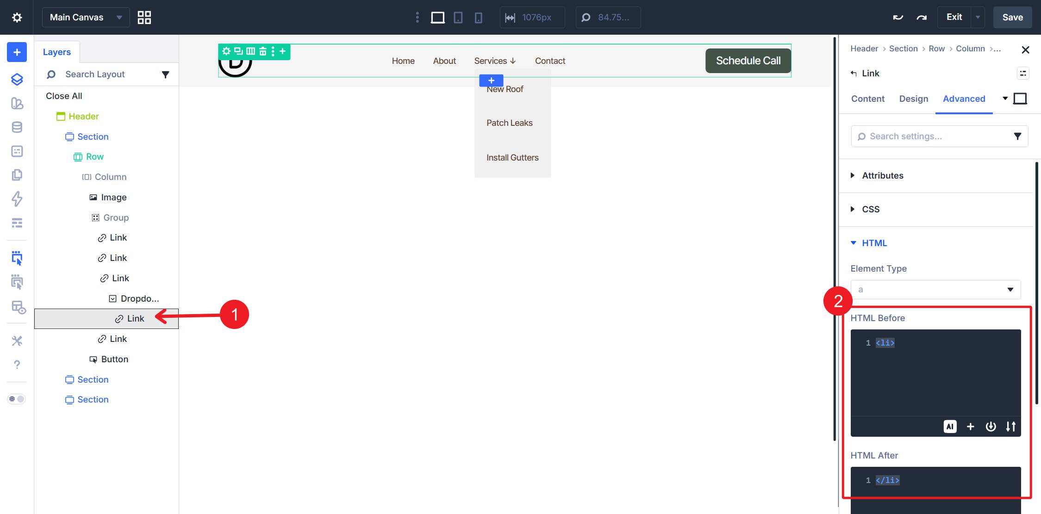Open the Element Type dropdown
This screenshot has width=1041, height=514.
click(x=935, y=289)
